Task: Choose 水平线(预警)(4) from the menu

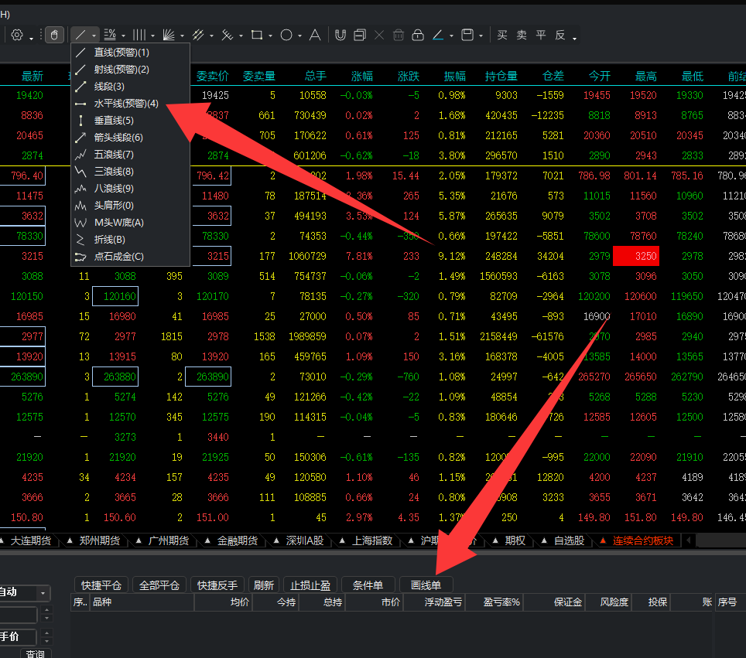Action: pos(125,104)
